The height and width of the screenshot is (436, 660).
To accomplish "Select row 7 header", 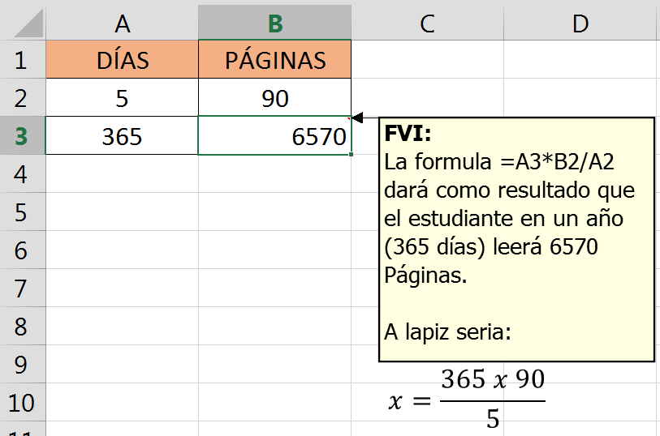I will point(22,289).
